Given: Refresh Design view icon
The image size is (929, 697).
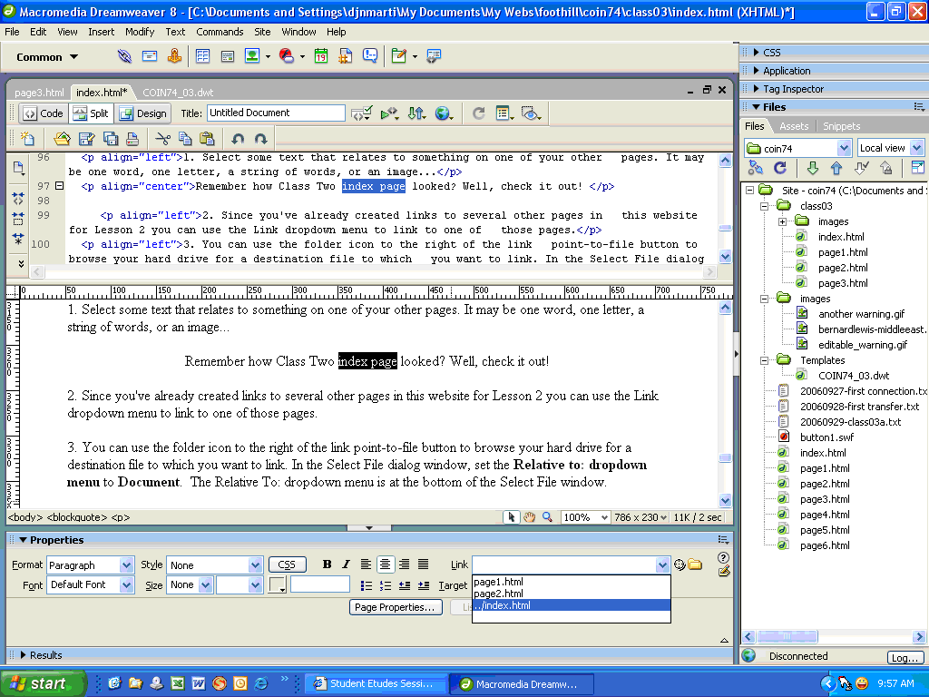Looking at the screenshot, I should [479, 113].
